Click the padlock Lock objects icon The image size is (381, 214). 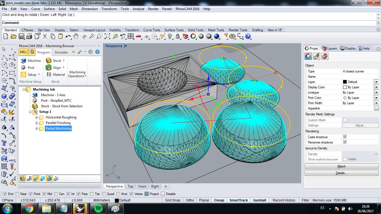coord(178,36)
